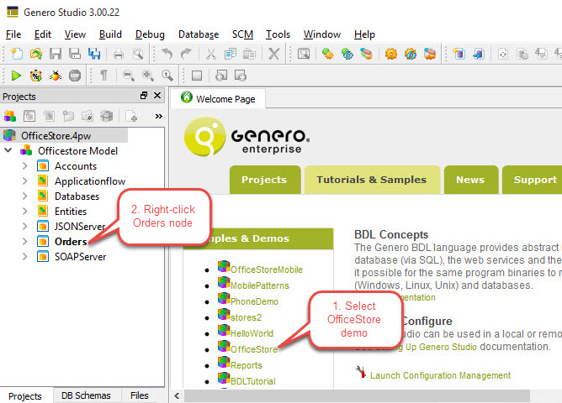Open the Tutorials & Samples welcome tab
The image size is (562, 403).
click(x=372, y=180)
